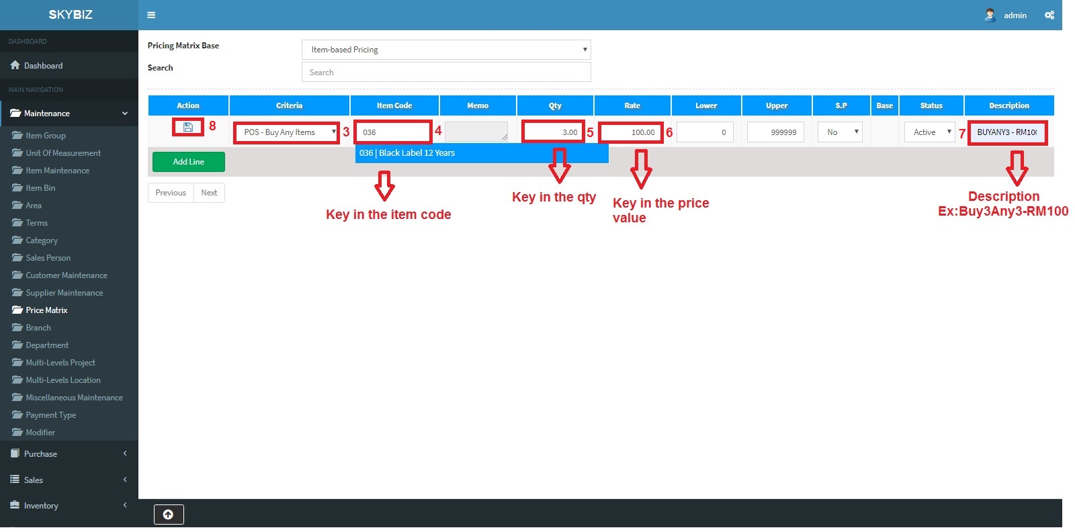Open the Status dropdown showing Active
Viewport: 1075px width, 532px height.
[x=930, y=132]
